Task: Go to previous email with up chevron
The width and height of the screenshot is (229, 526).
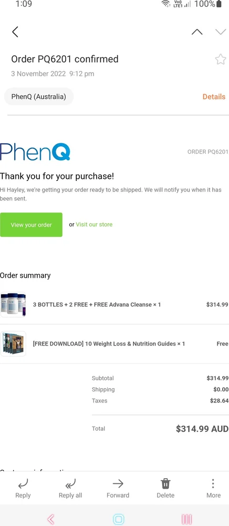Action: click(197, 32)
